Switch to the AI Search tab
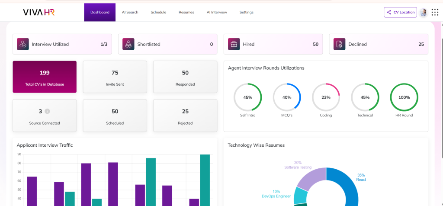The width and height of the screenshot is (443, 206). pos(130,12)
